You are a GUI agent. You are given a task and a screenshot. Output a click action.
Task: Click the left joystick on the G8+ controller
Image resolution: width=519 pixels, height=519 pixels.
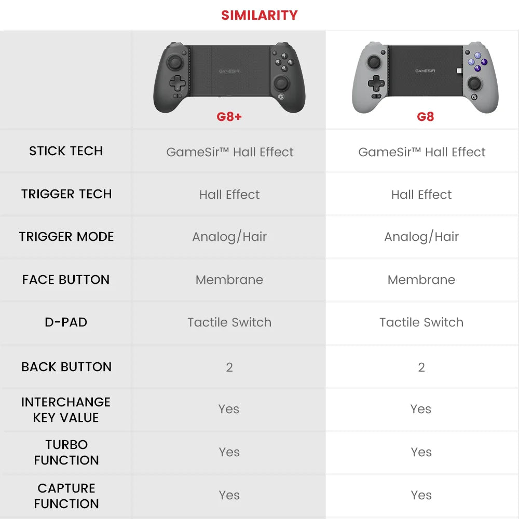[x=175, y=63]
